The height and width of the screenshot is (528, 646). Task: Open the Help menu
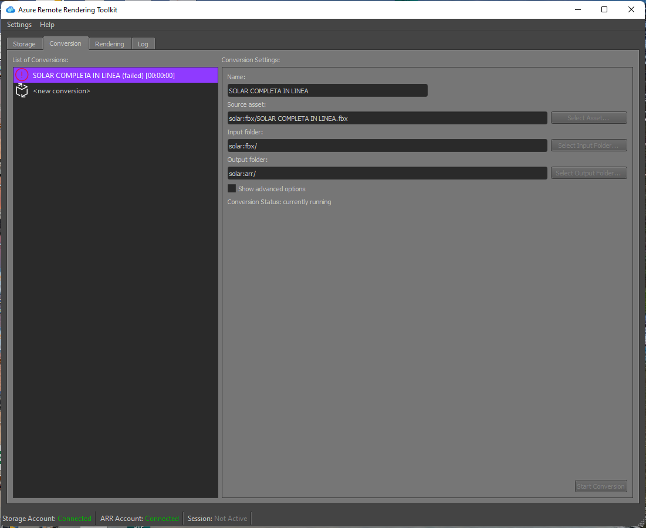(47, 25)
